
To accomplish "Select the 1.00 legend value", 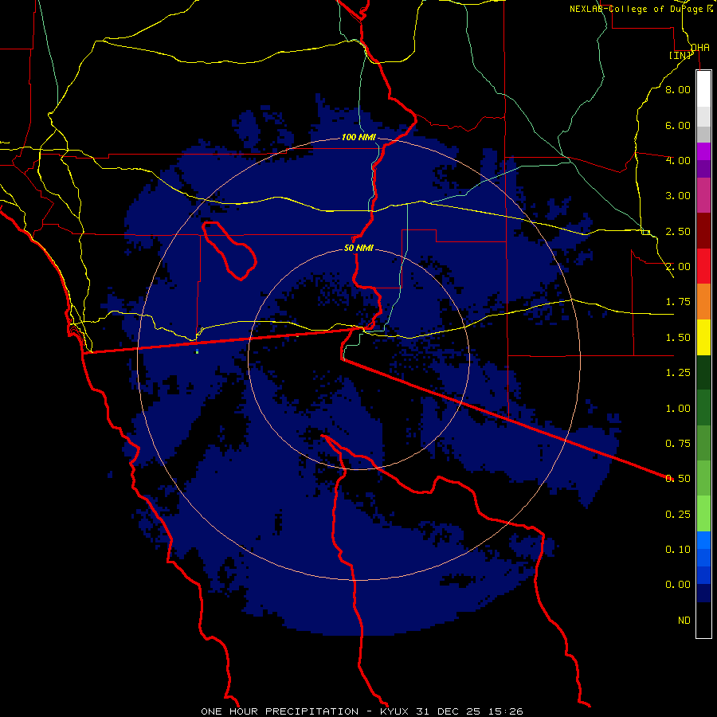I will [x=678, y=409].
